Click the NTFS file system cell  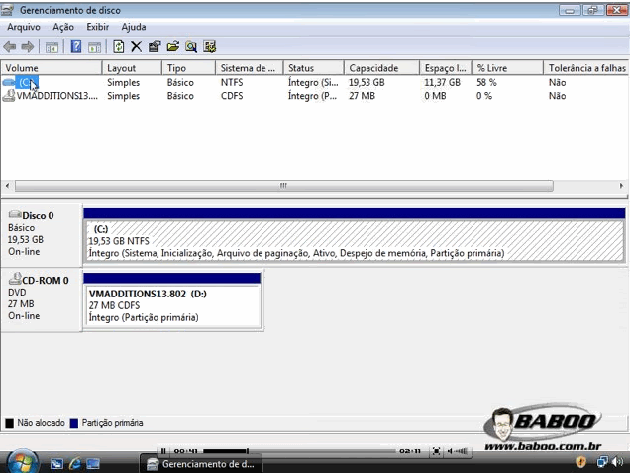pos(232,83)
